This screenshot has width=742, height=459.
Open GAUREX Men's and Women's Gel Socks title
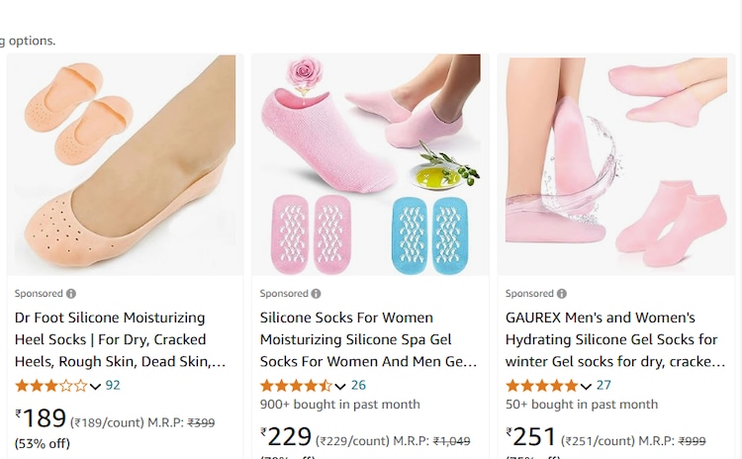(611, 339)
